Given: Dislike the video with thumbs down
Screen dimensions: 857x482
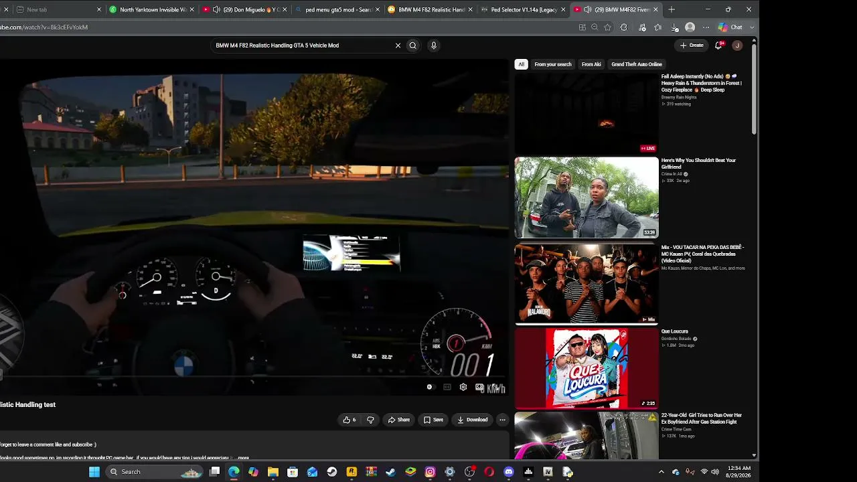Looking at the screenshot, I should [x=370, y=420].
